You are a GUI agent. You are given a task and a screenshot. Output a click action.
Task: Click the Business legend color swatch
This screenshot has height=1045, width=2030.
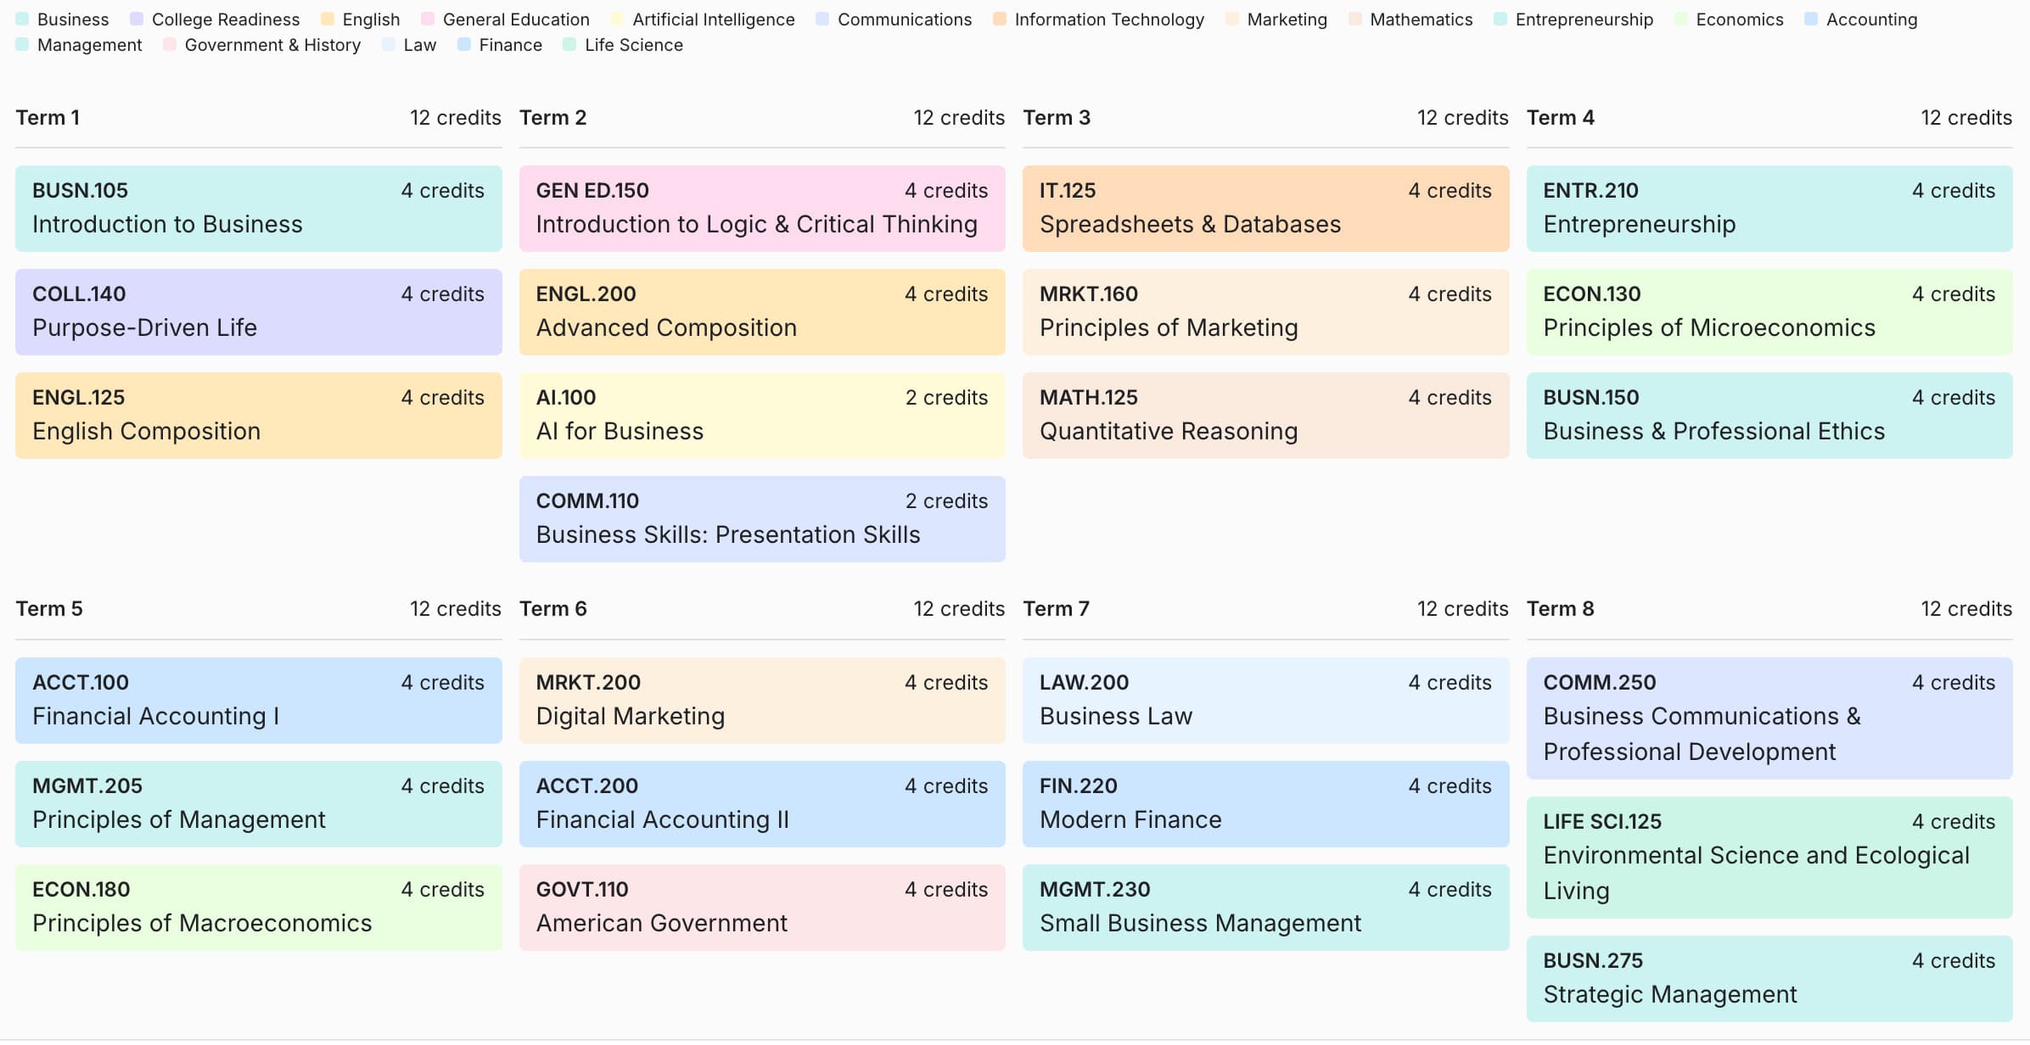(x=22, y=19)
